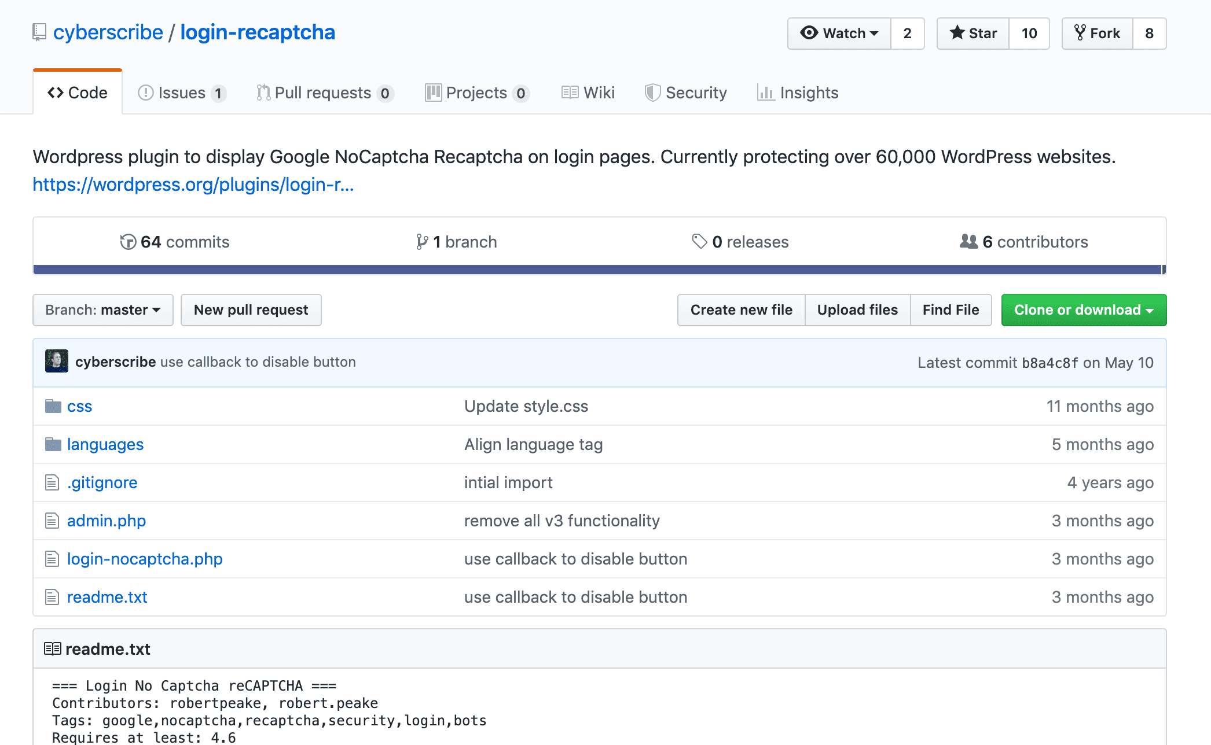
Task: Open login-nocaptcha.php file
Action: pos(145,559)
